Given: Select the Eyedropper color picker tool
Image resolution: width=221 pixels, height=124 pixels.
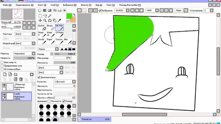Looking at the screenshot, I should coord(59,21).
